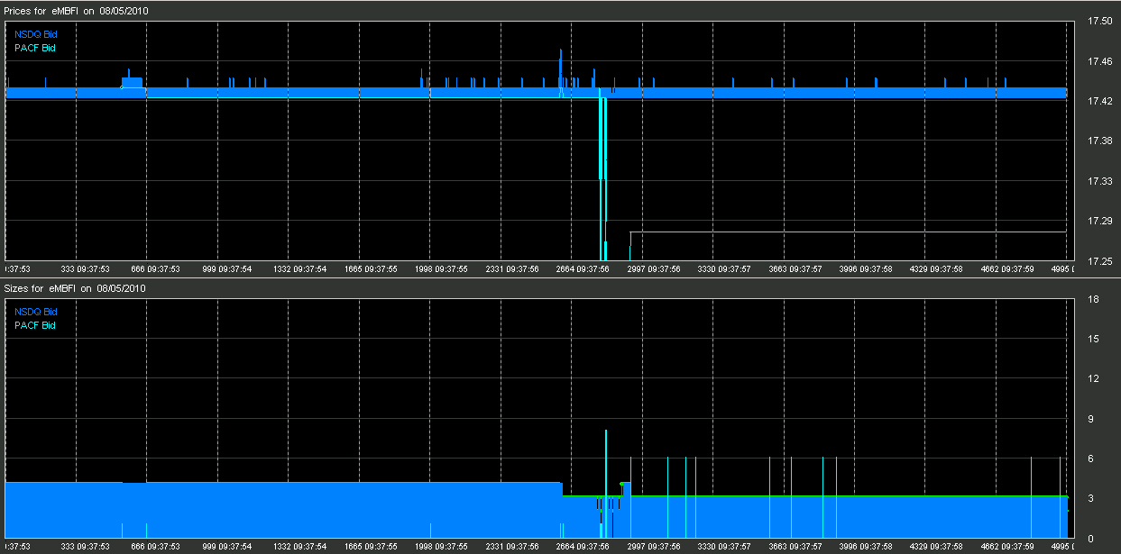Click the 17.29 price axis label
The image size is (1121, 554).
click(1100, 221)
